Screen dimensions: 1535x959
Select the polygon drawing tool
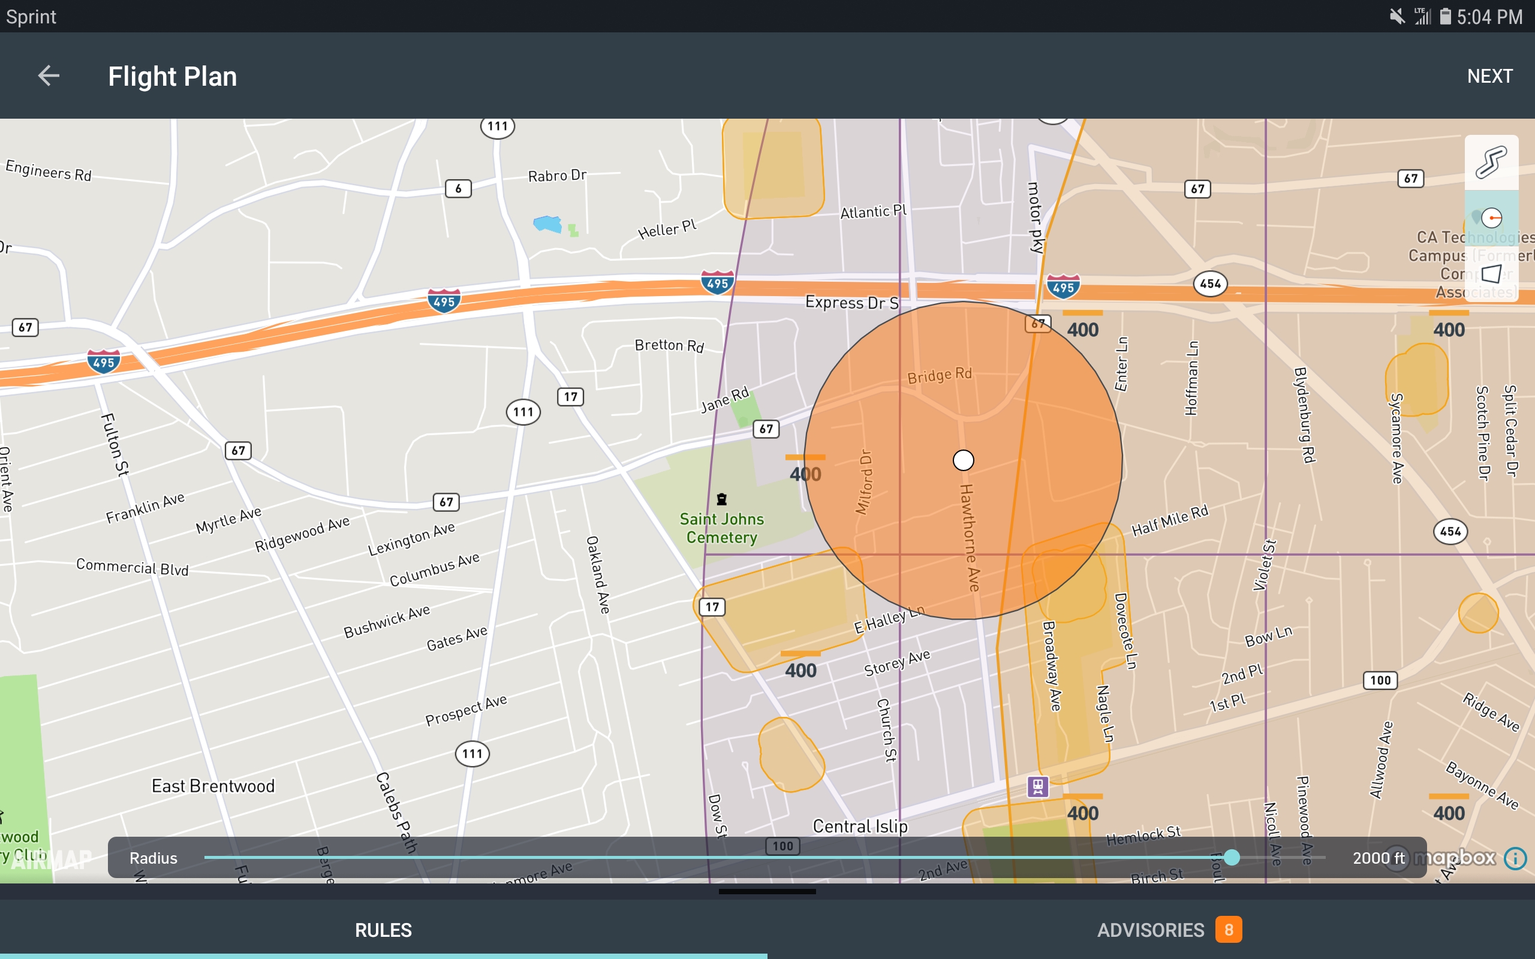coord(1491,274)
